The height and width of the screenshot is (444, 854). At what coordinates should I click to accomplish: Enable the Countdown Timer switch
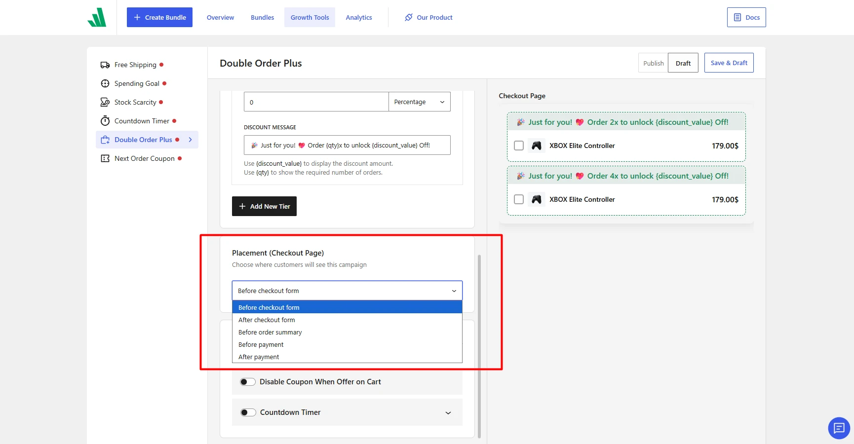[x=248, y=412]
